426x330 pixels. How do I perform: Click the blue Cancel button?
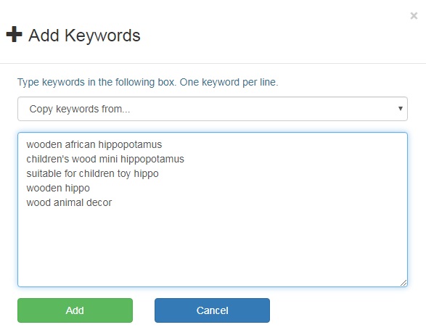[212, 310]
